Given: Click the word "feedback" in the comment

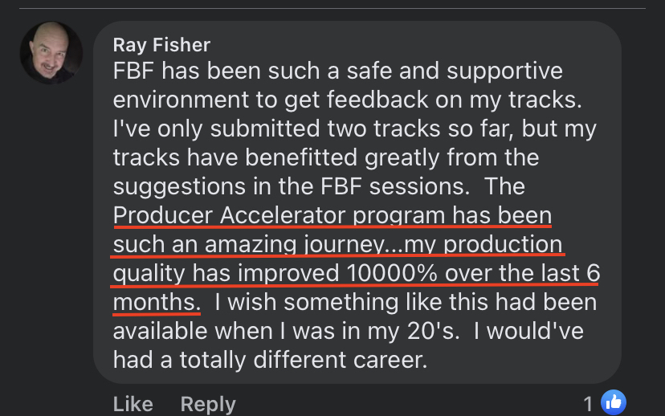Looking at the screenshot, I should click(377, 100).
